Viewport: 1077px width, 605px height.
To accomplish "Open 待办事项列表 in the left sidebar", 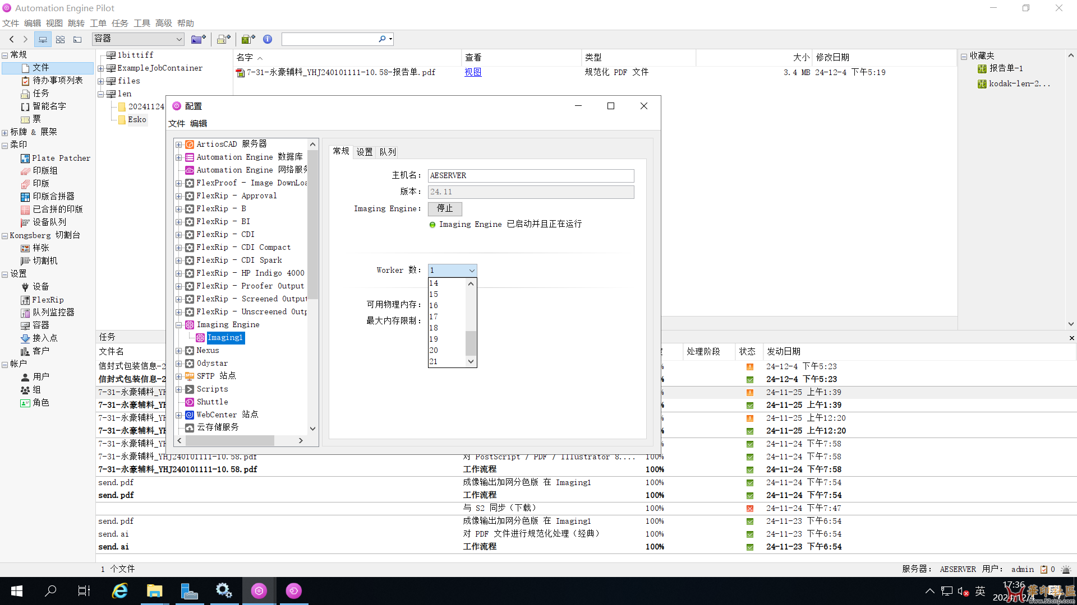I will (57, 80).
